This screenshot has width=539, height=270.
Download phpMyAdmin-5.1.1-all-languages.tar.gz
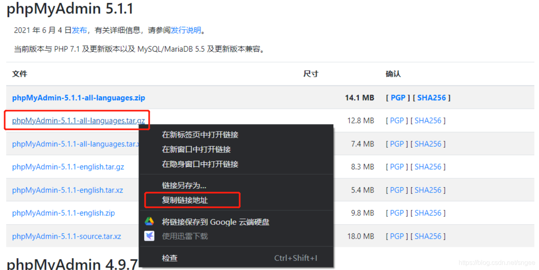(x=78, y=121)
